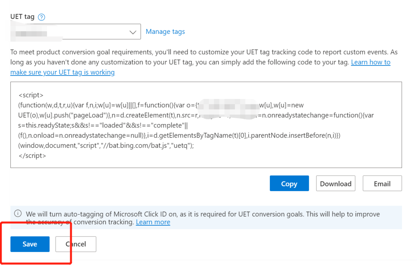Click inside the UET tracking code box
417x265 pixels.
206,125
